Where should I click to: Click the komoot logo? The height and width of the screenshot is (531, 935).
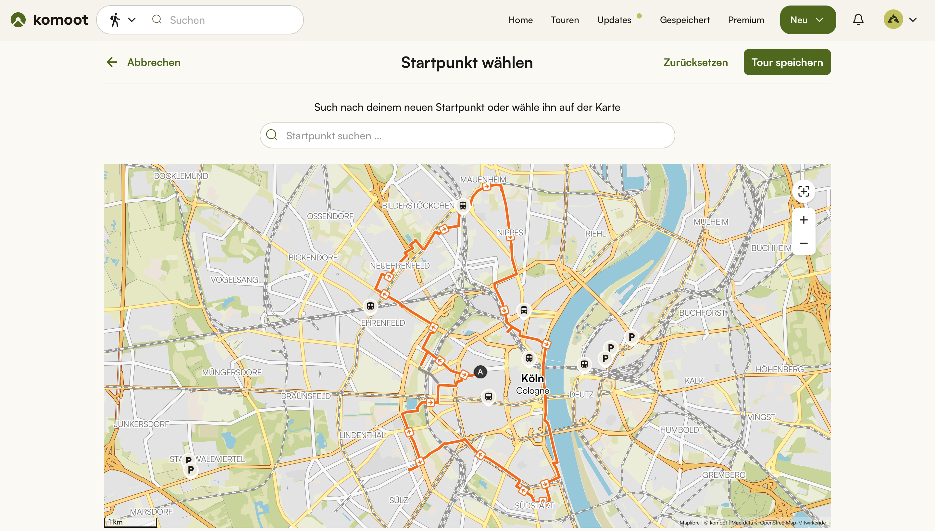pos(49,20)
